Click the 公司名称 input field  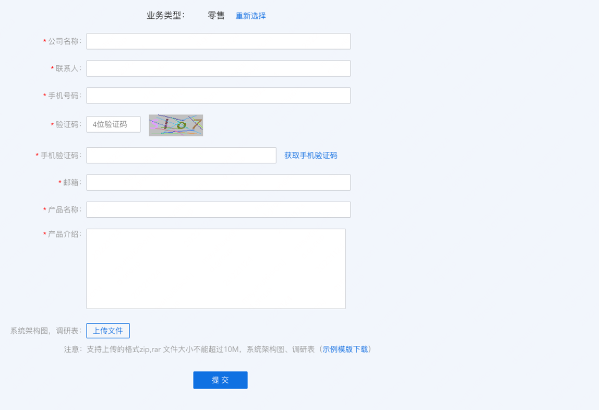pyautogui.click(x=218, y=41)
